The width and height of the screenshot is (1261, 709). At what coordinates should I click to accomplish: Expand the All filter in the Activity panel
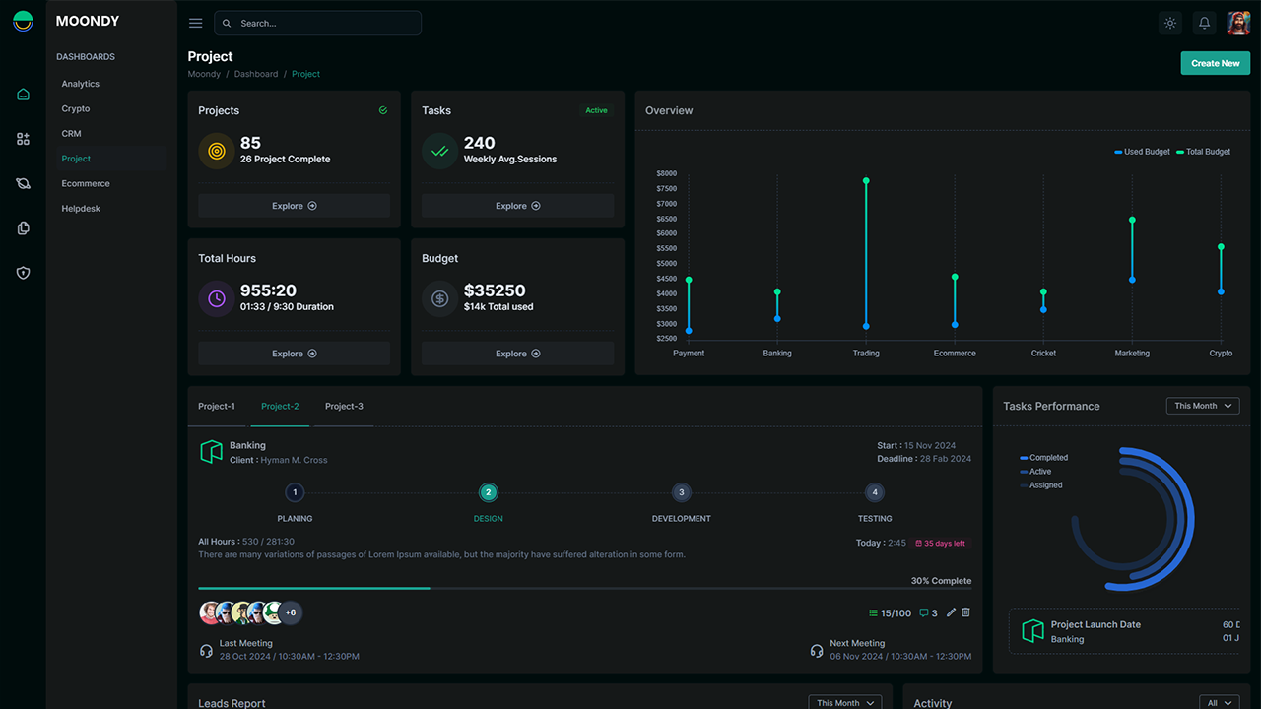click(x=1218, y=701)
